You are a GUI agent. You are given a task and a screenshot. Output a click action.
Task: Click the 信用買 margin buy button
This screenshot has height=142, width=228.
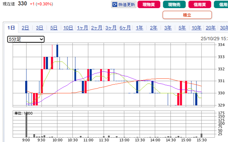coord(199,5)
